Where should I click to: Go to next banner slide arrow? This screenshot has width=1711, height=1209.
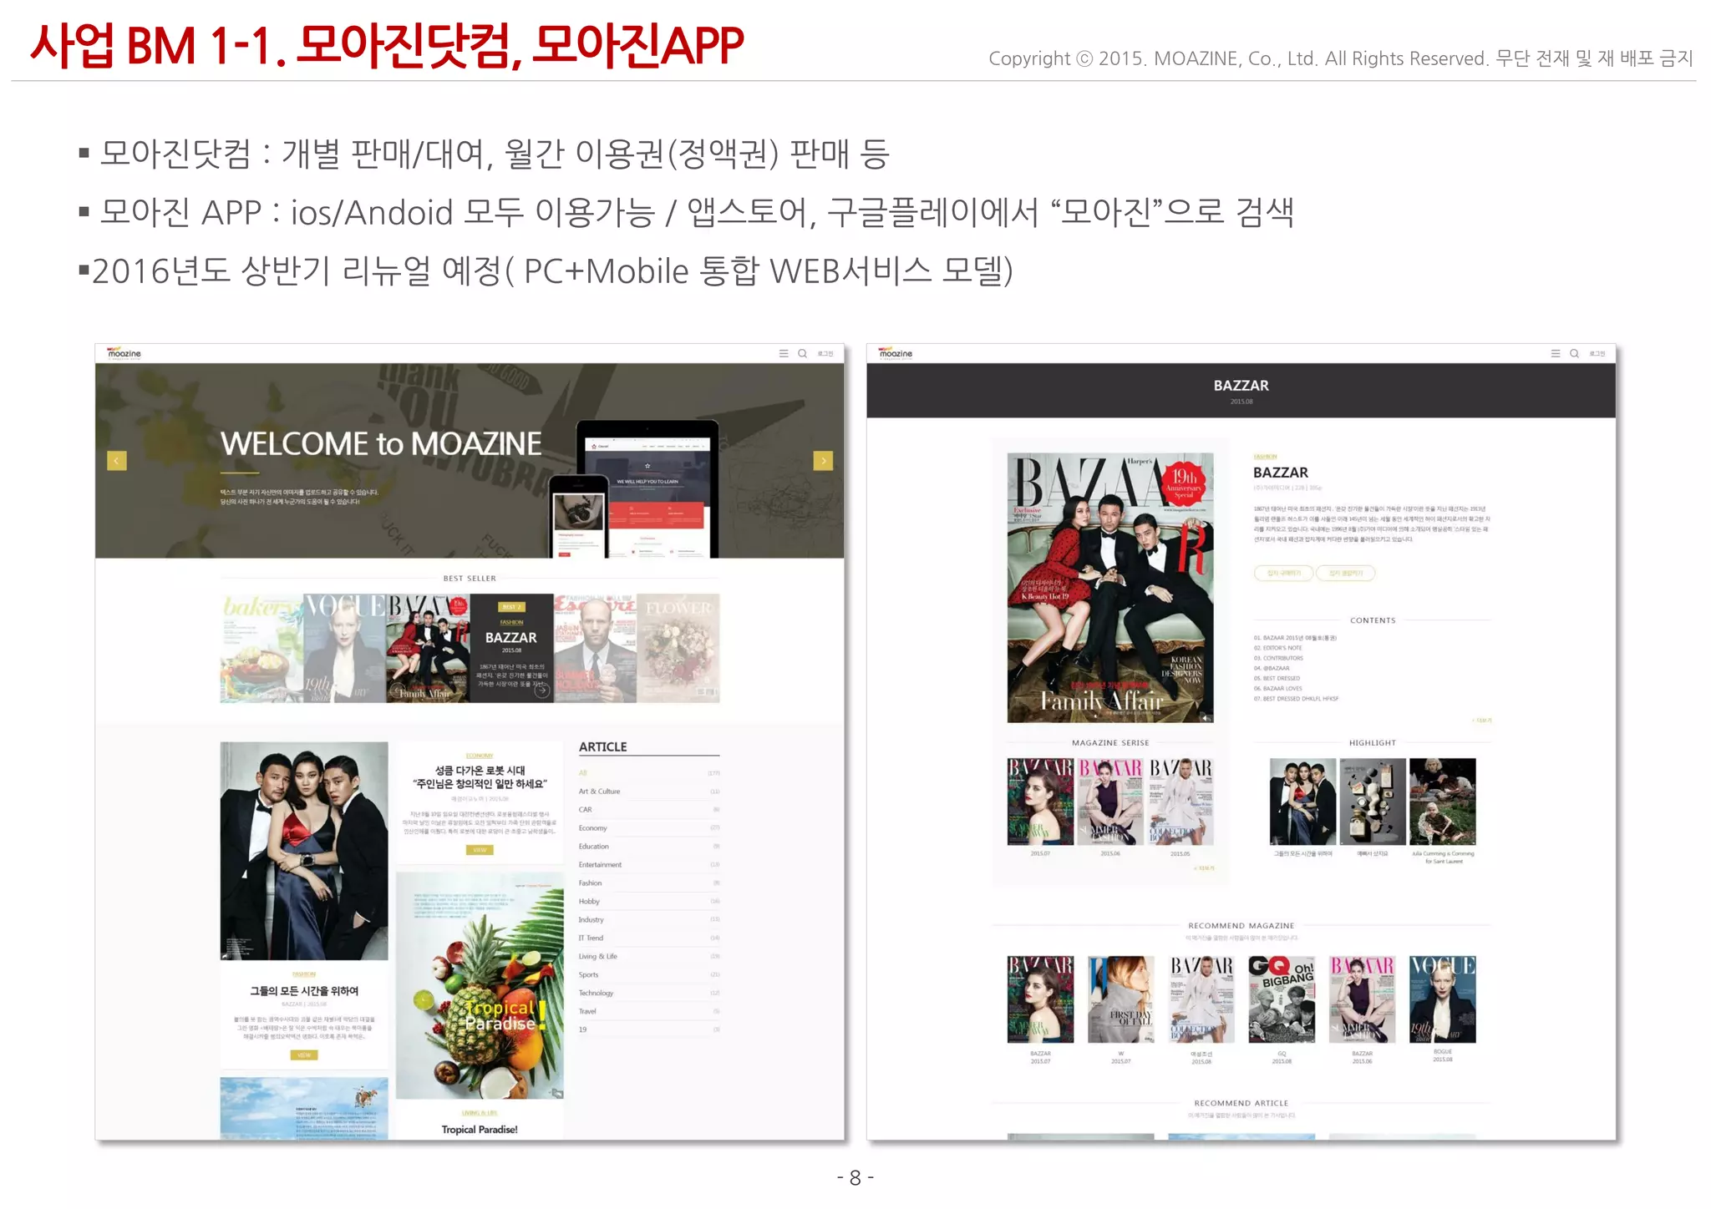pyautogui.click(x=823, y=460)
